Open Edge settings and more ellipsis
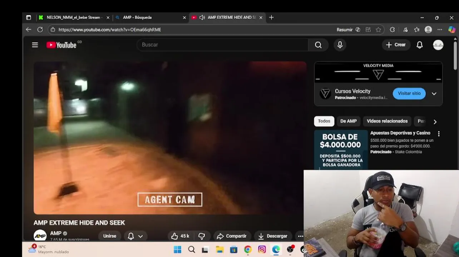The width and height of the screenshot is (459, 257). [x=440, y=30]
